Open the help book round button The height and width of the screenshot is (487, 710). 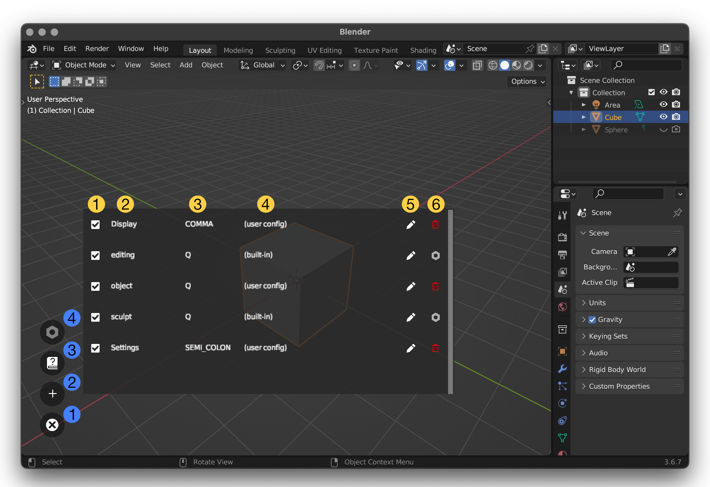tap(52, 363)
